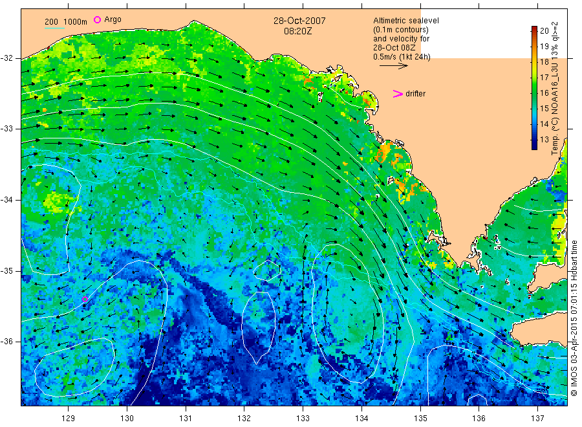
Task: Click the latitude label -34
Action: (x=6, y=200)
